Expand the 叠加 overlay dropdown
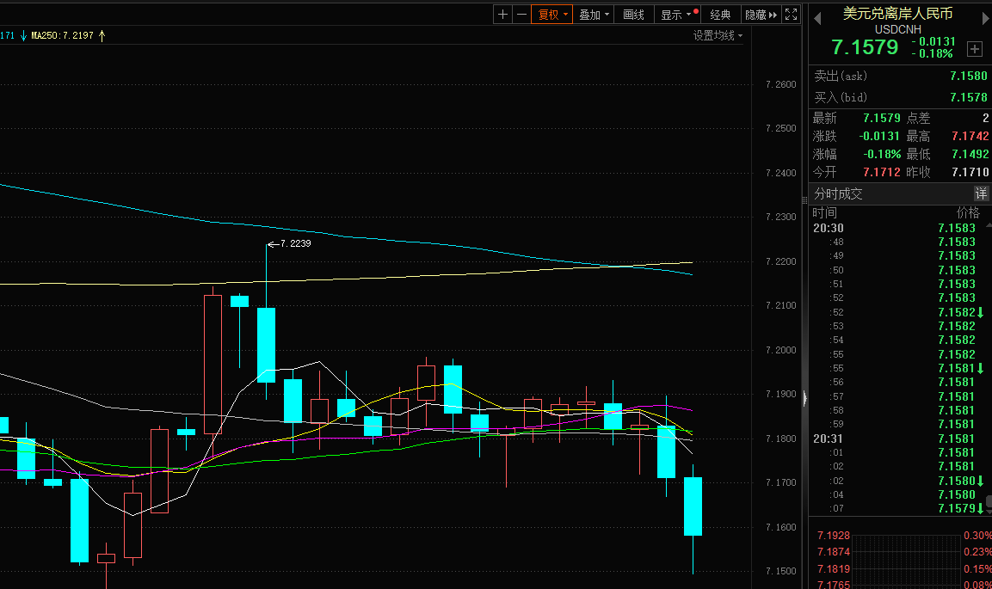The height and width of the screenshot is (589, 992). 594,15
